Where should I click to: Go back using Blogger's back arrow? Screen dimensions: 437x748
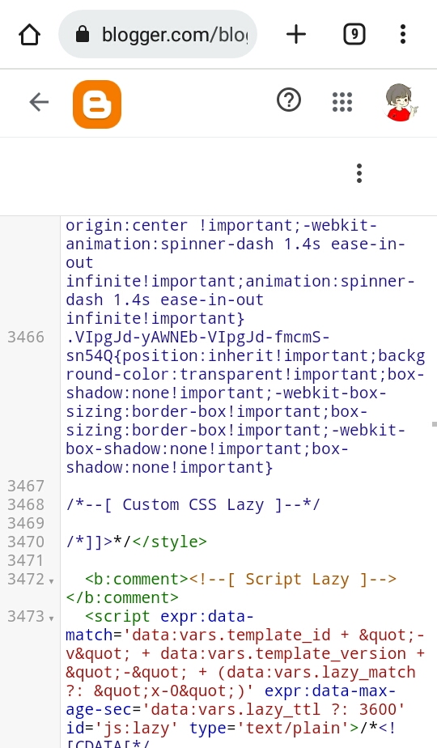click(39, 102)
